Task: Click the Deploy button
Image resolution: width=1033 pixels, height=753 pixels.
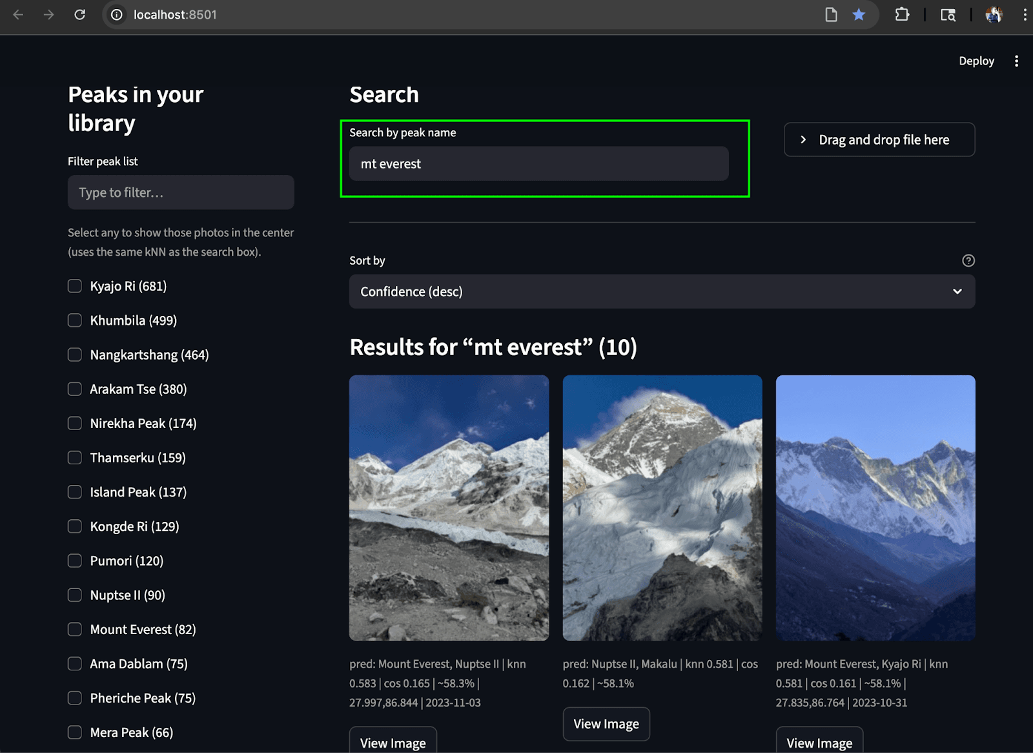Action: click(976, 61)
